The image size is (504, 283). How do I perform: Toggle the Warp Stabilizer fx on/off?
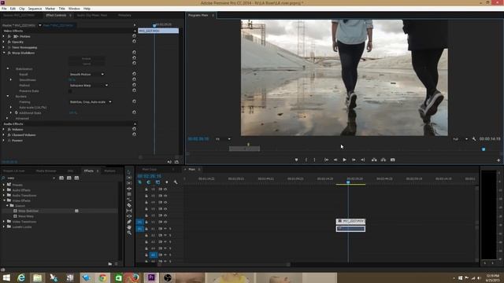point(9,53)
